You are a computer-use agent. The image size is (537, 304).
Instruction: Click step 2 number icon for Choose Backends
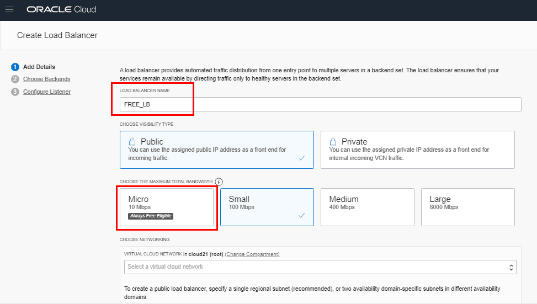(15, 79)
